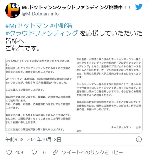The width and height of the screenshot is (148, 156).
Task: Click the tweet date 2021年10月18日
Action: pos(44,140)
